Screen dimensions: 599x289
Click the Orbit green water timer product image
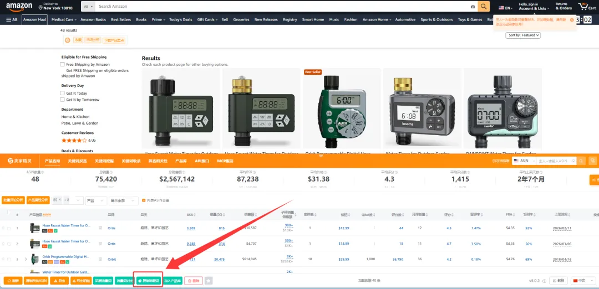(342, 110)
